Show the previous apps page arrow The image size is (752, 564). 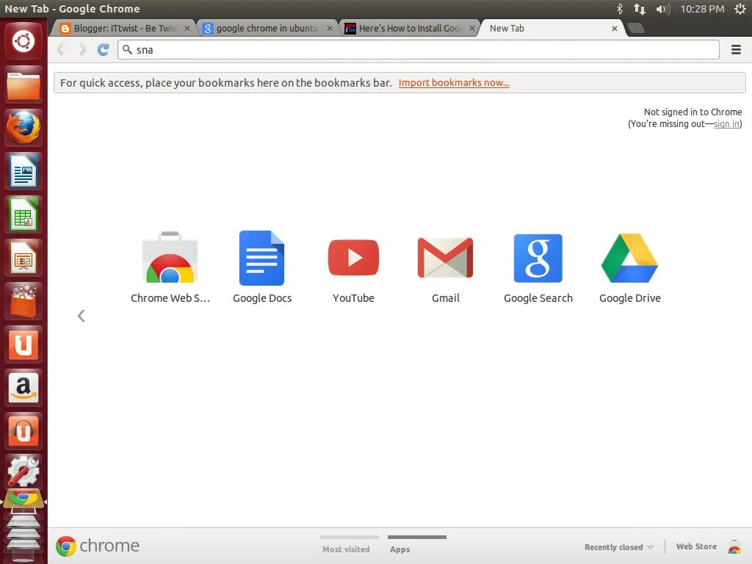[82, 316]
